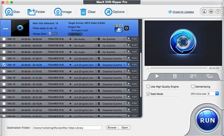This screenshot has height=136, width=224.
Task: Clear the title list with the trash icon
Action: pyautogui.click(x=83, y=12)
